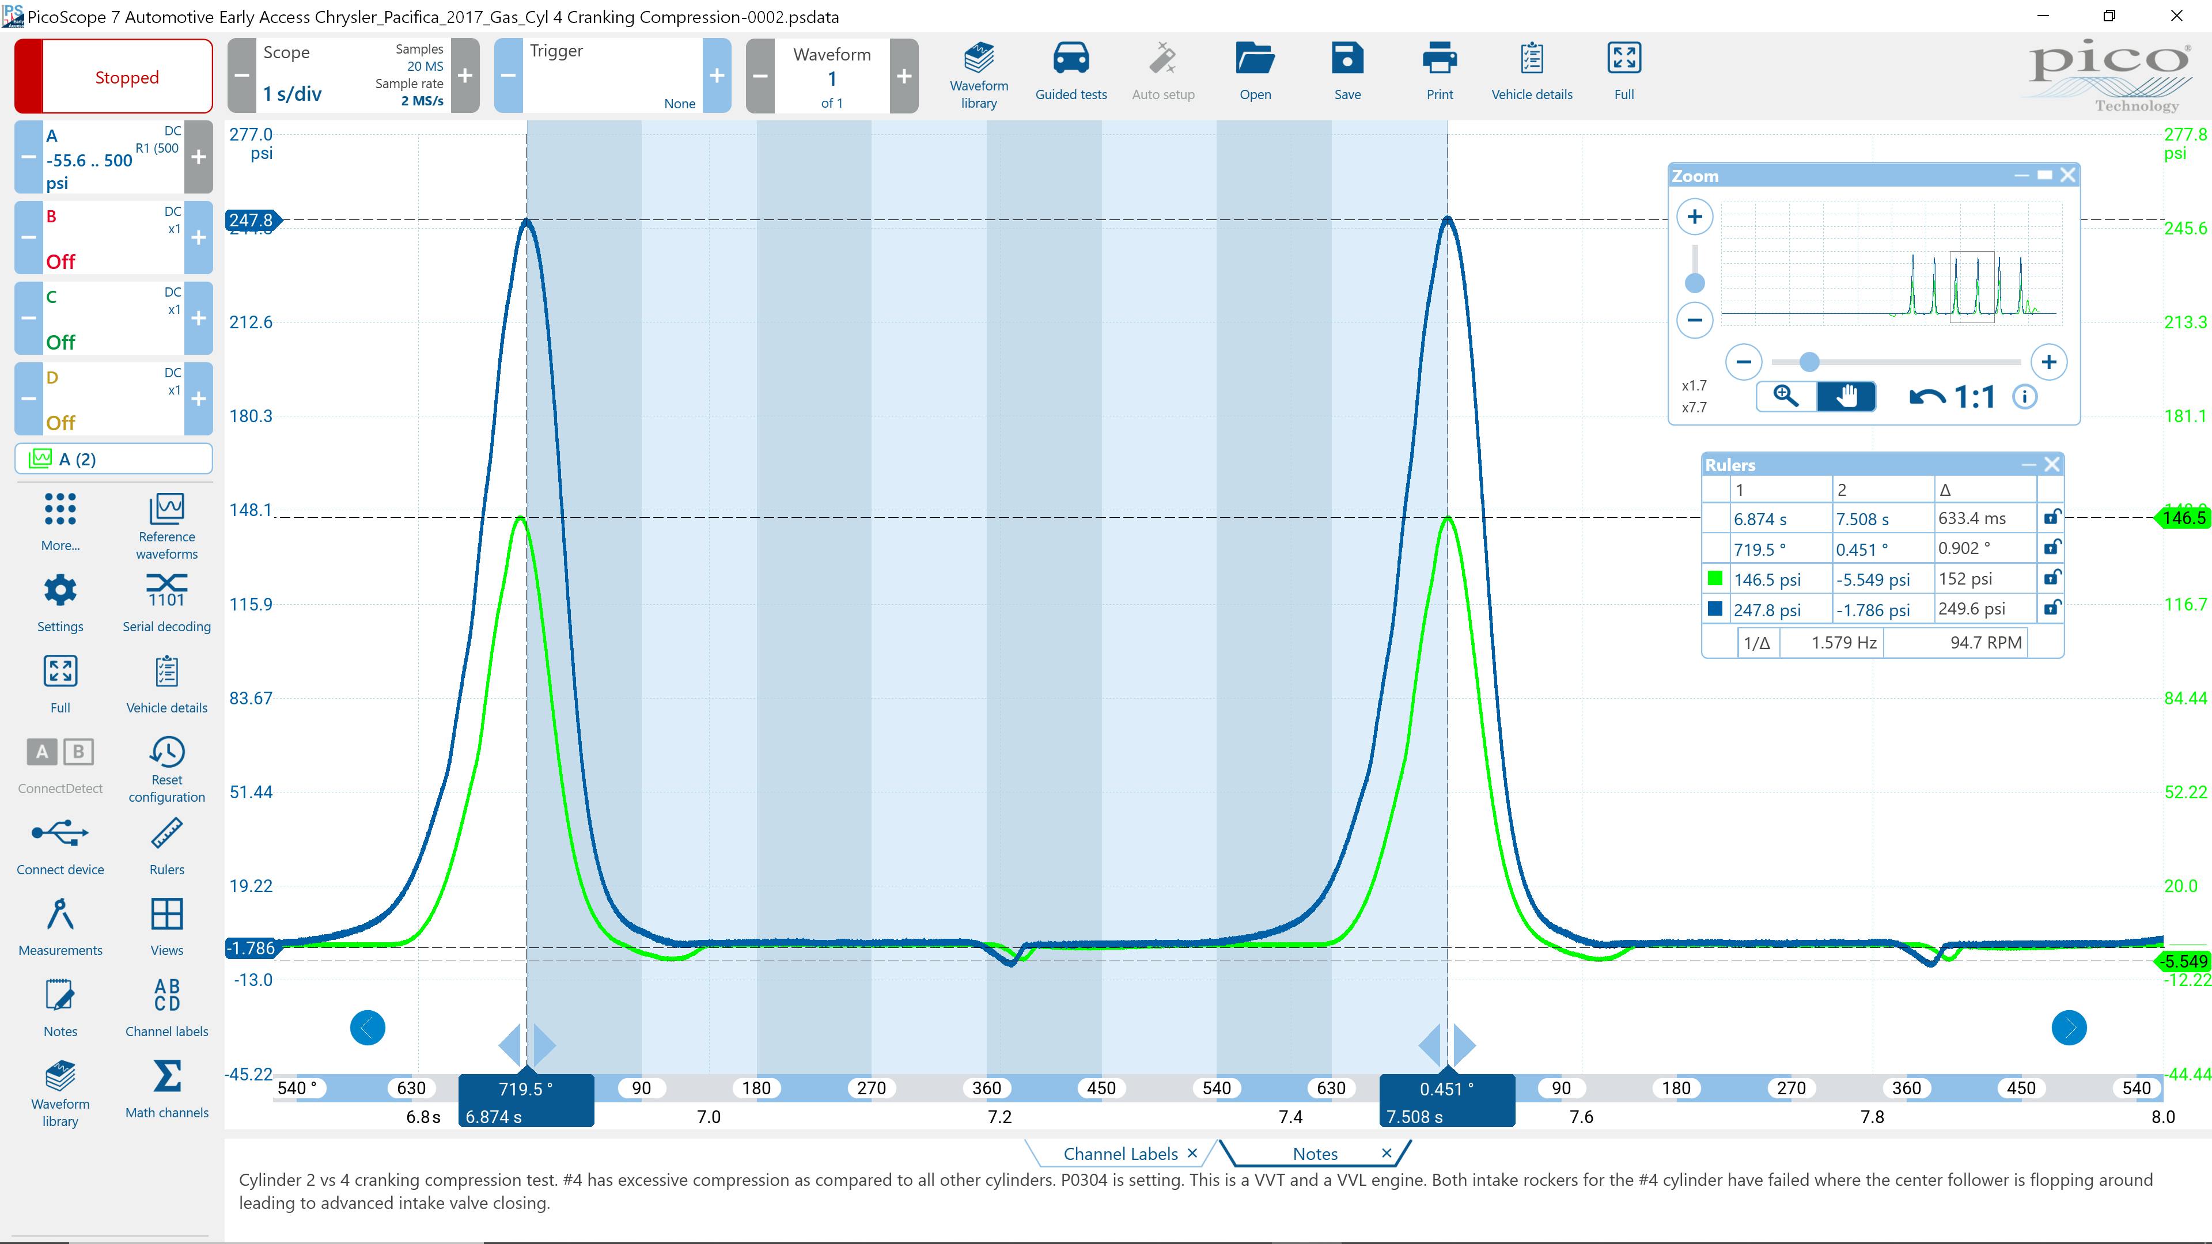Select the hand pan tool in Zoom panel
Image resolution: width=2212 pixels, height=1244 pixels.
click(x=1846, y=396)
